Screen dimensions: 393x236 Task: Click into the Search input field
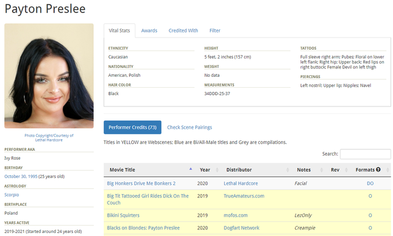(x=365, y=154)
